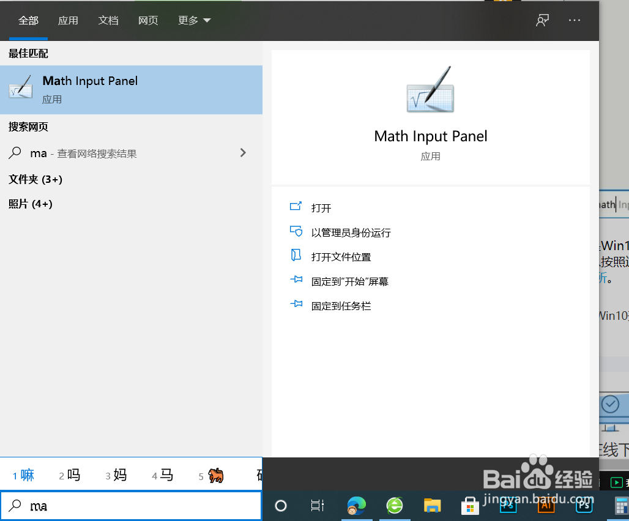Click the Math Input Panel title in preview

(x=430, y=136)
